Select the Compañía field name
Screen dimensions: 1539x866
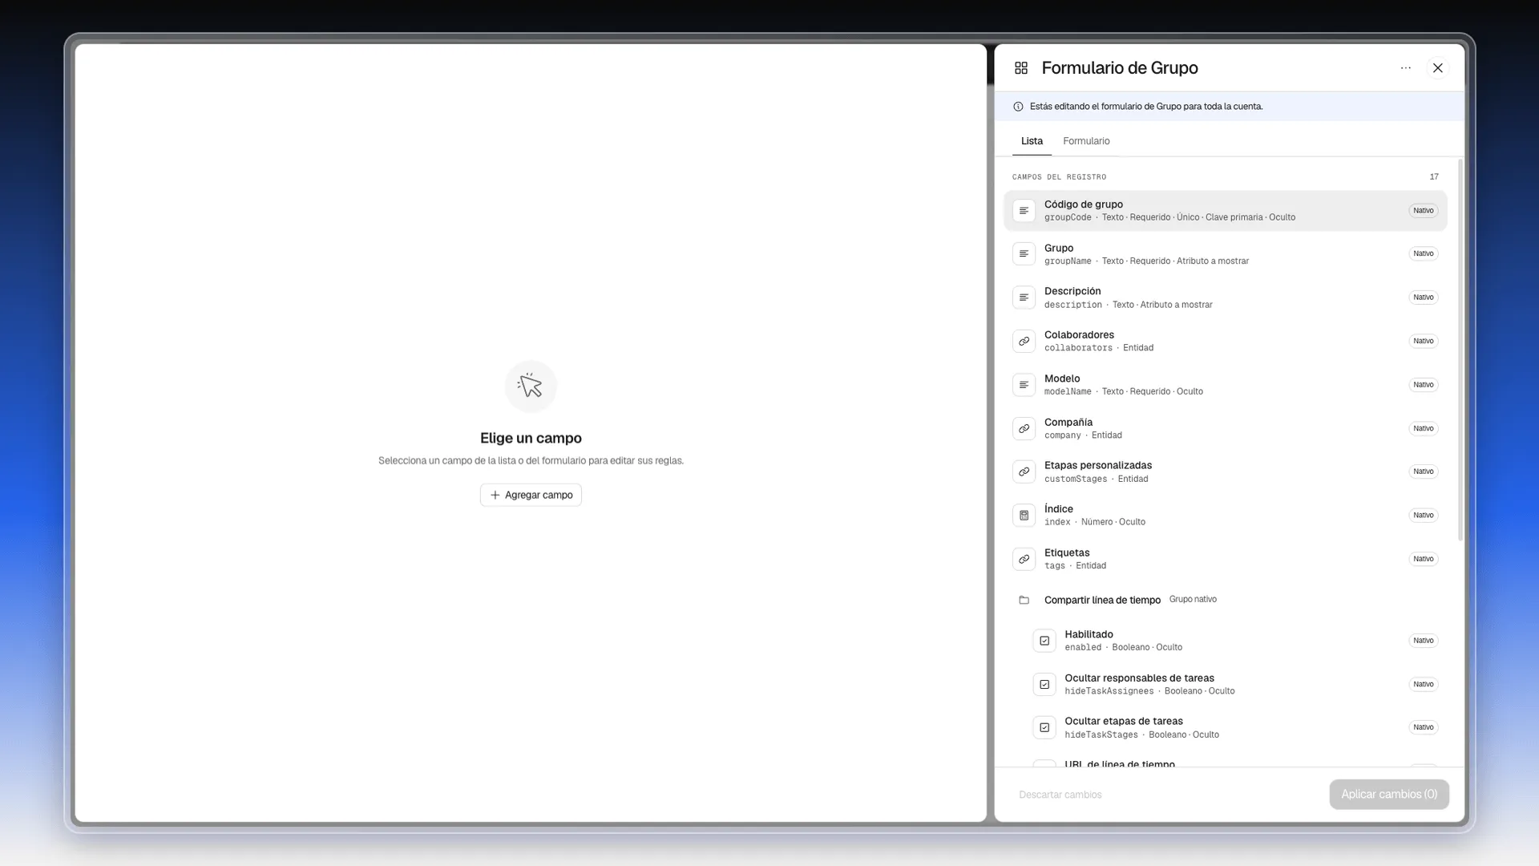click(1068, 423)
